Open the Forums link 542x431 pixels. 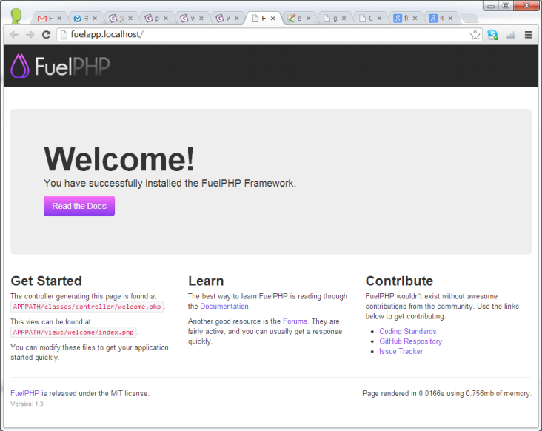[x=295, y=321]
